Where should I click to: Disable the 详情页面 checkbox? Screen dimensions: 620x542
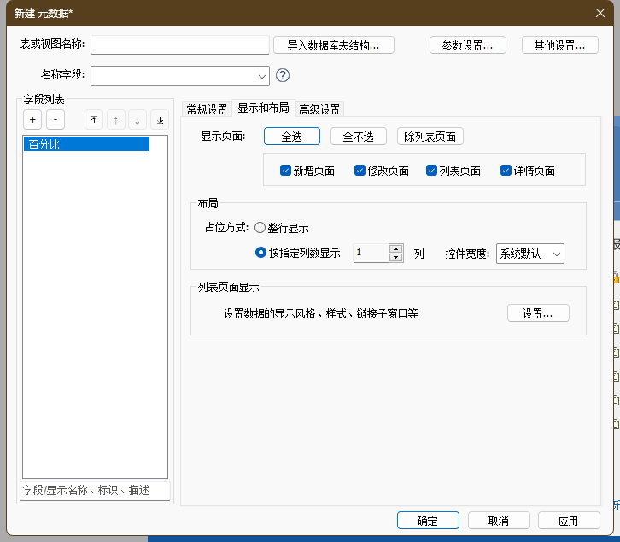pos(506,171)
